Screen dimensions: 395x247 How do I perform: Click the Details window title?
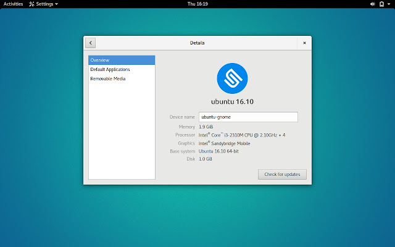pyautogui.click(x=197, y=43)
